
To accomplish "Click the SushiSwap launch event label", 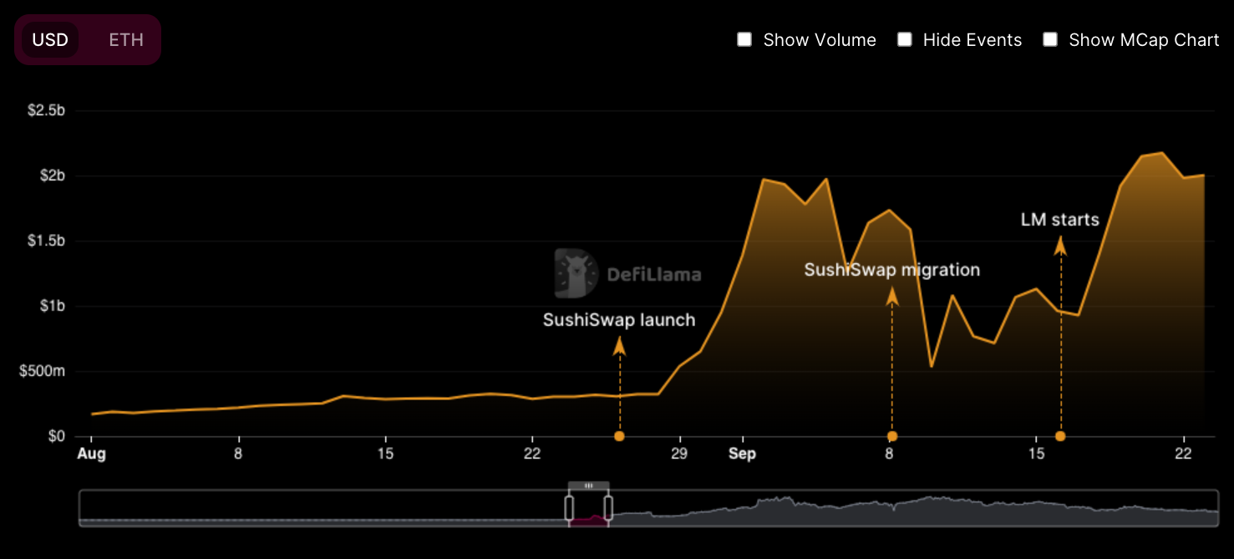I will pyautogui.click(x=619, y=320).
